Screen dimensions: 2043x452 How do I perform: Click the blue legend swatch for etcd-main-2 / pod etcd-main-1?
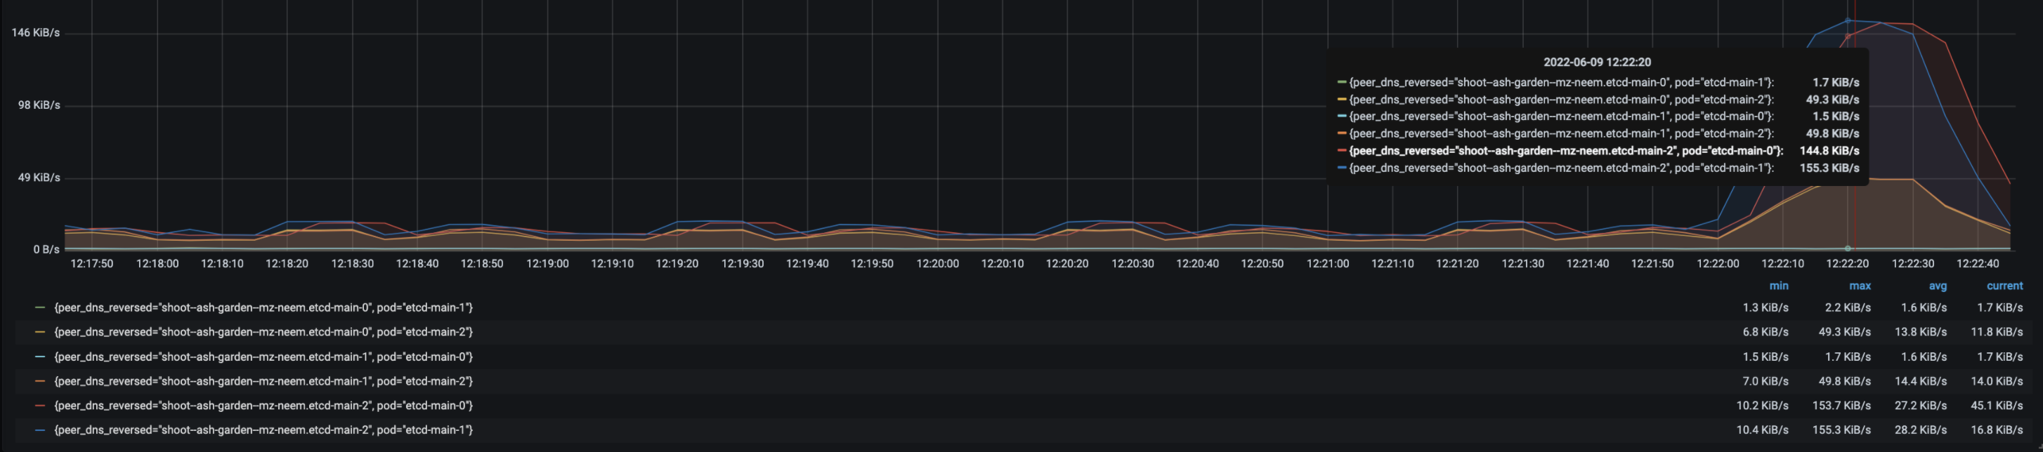39,430
